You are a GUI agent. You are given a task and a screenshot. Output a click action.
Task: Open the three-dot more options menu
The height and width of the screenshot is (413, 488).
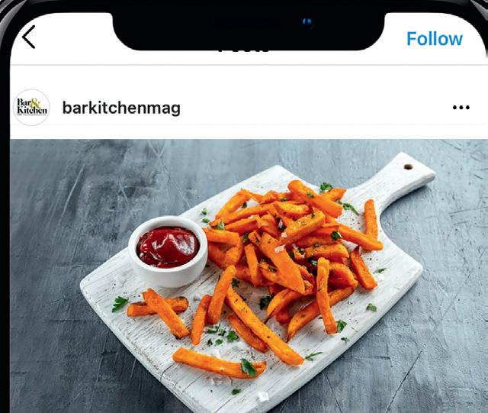click(461, 108)
